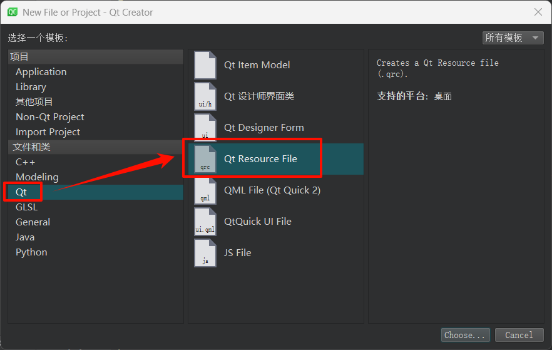The image size is (552, 350).
Task: Click the JS File js icon
Action: click(x=205, y=253)
